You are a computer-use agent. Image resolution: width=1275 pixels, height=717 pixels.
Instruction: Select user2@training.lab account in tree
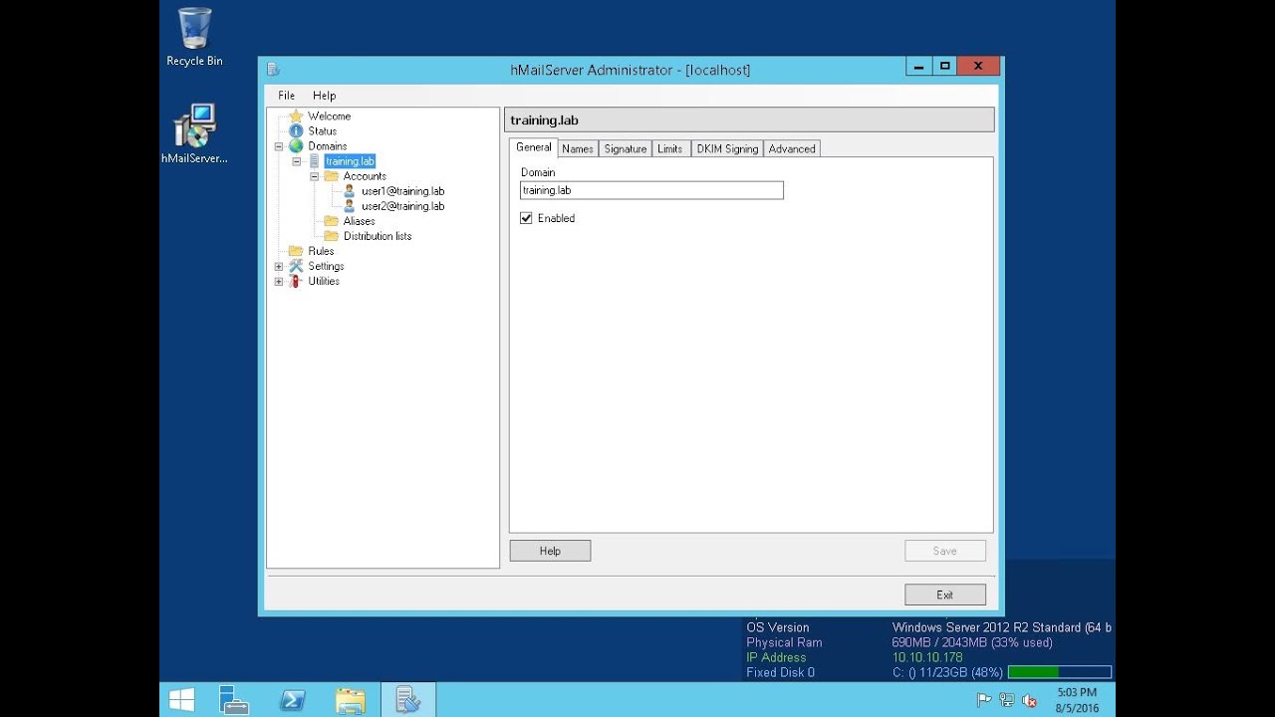pyautogui.click(x=402, y=206)
